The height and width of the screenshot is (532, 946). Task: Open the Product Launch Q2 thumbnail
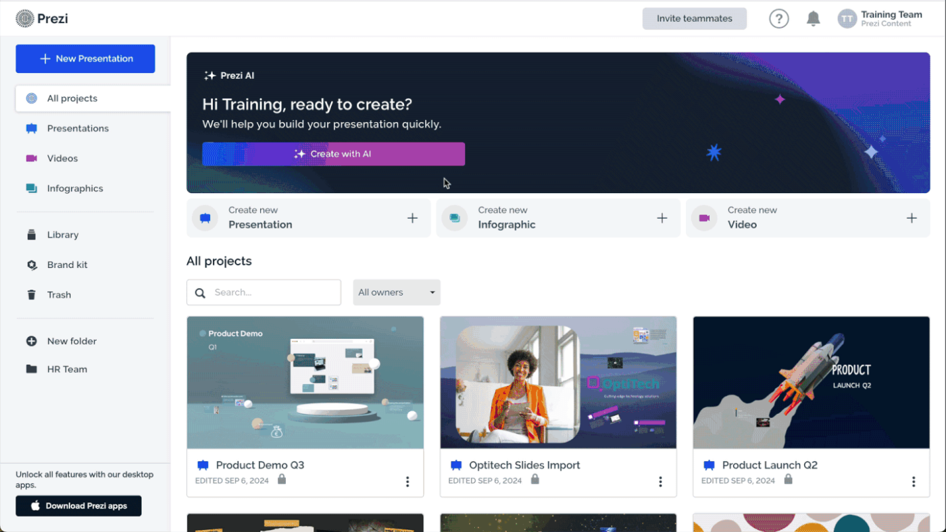[812, 383]
